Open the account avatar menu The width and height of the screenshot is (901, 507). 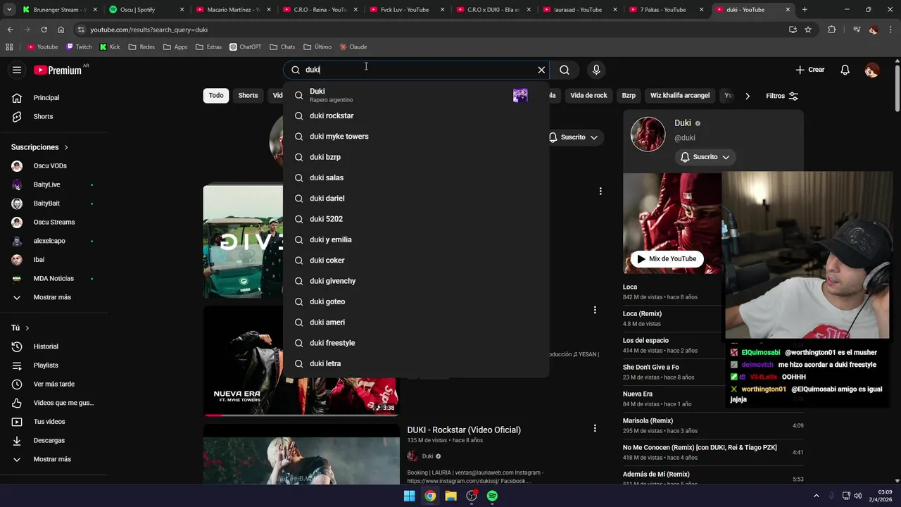pyautogui.click(x=871, y=70)
